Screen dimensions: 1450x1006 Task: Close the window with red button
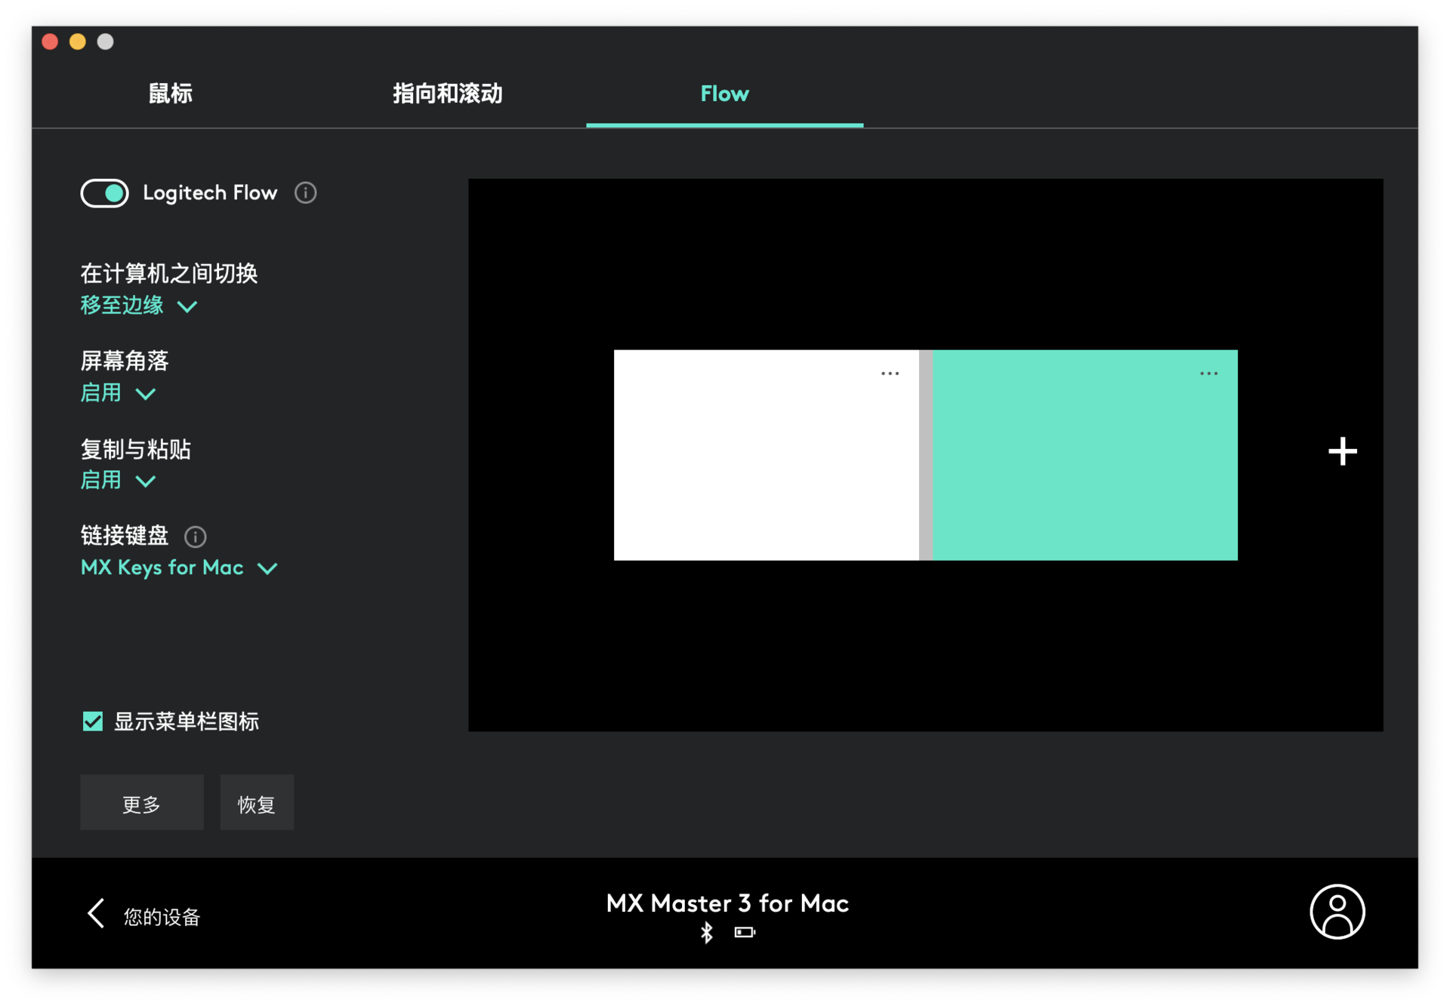coord(51,42)
